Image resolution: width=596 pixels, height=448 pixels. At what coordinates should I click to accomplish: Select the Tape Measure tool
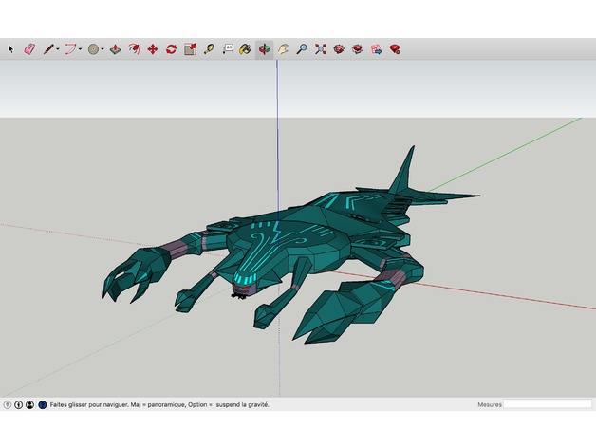click(x=208, y=48)
